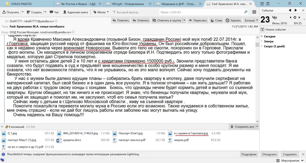Mark this message as Спам

[216, 20]
